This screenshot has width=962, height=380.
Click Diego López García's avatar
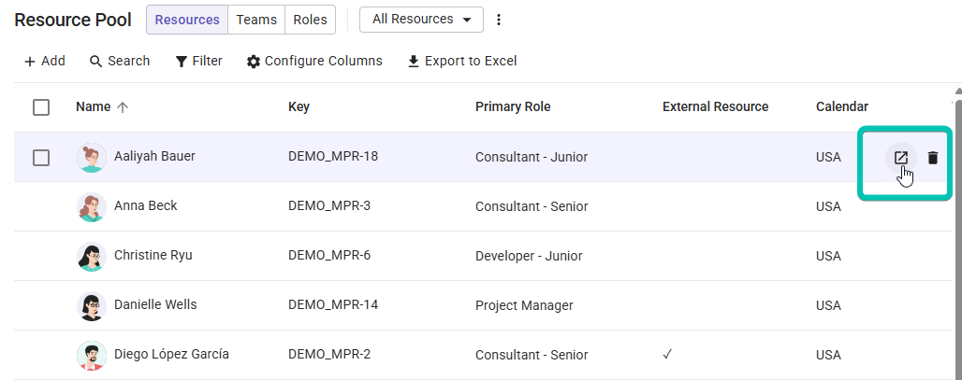[x=92, y=356]
